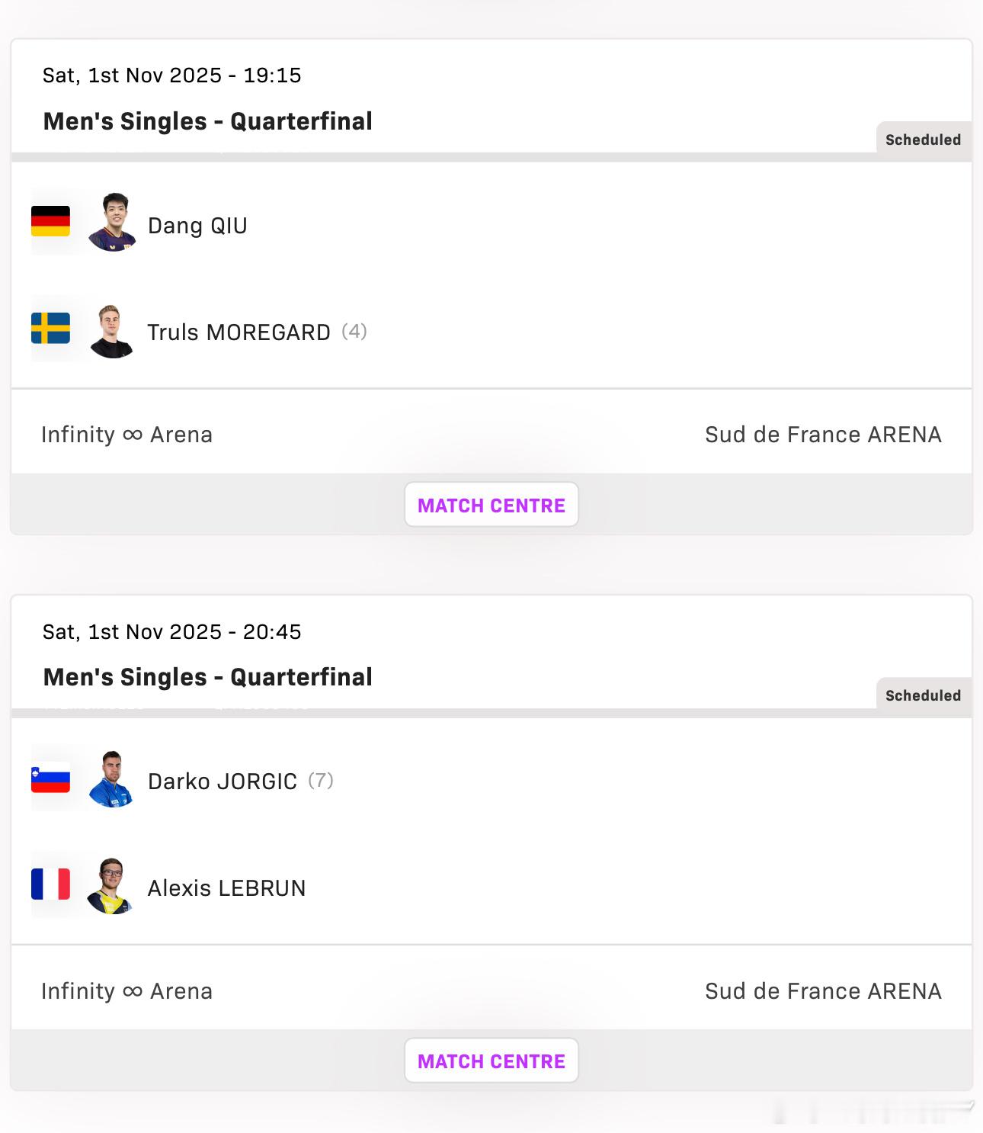This screenshot has height=1133, width=983.
Task: Select the Truls MOREGARD player name
Action: coord(239,332)
